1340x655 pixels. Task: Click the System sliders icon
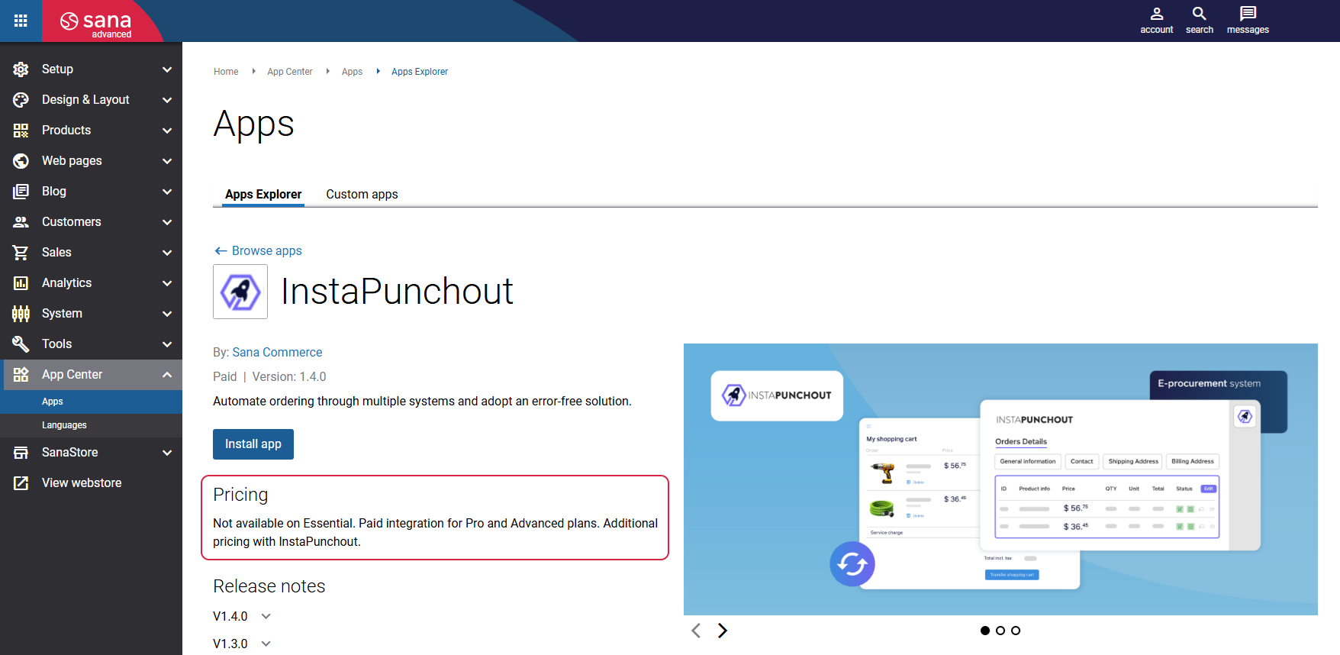tap(21, 314)
